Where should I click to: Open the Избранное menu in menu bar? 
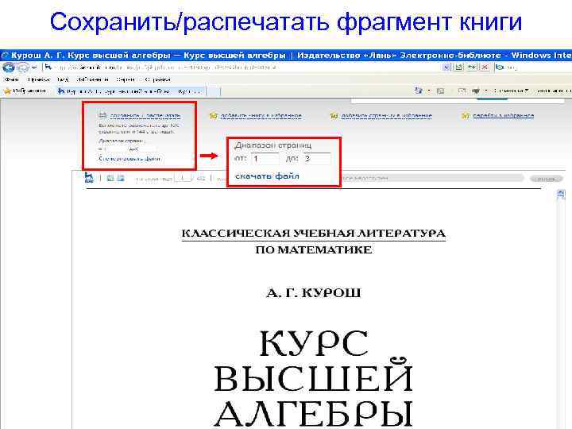(92, 79)
